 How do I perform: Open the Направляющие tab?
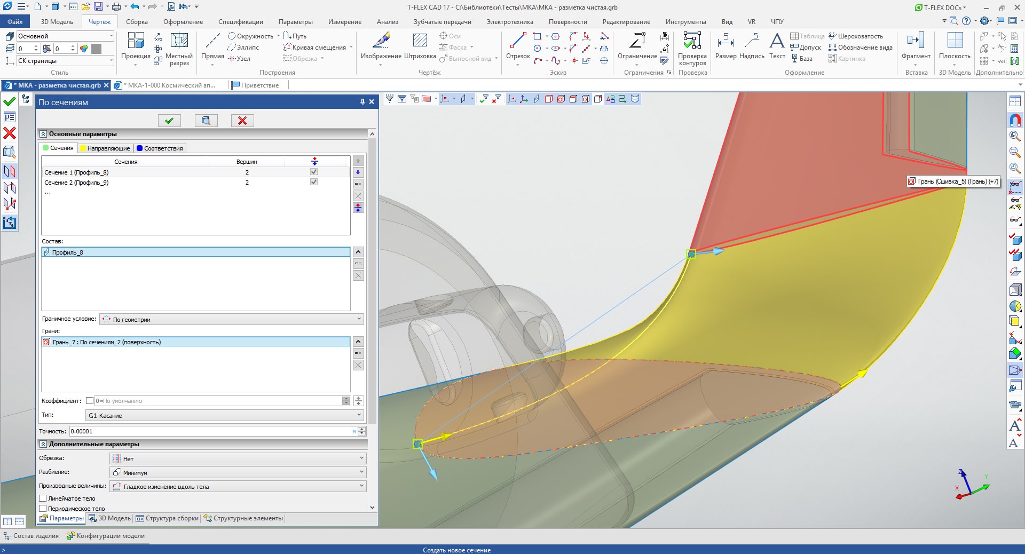click(x=105, y=148)
